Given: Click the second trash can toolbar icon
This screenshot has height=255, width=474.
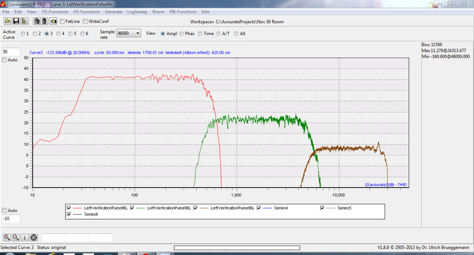Looking at the screenshot, I should tap(44, 21).
